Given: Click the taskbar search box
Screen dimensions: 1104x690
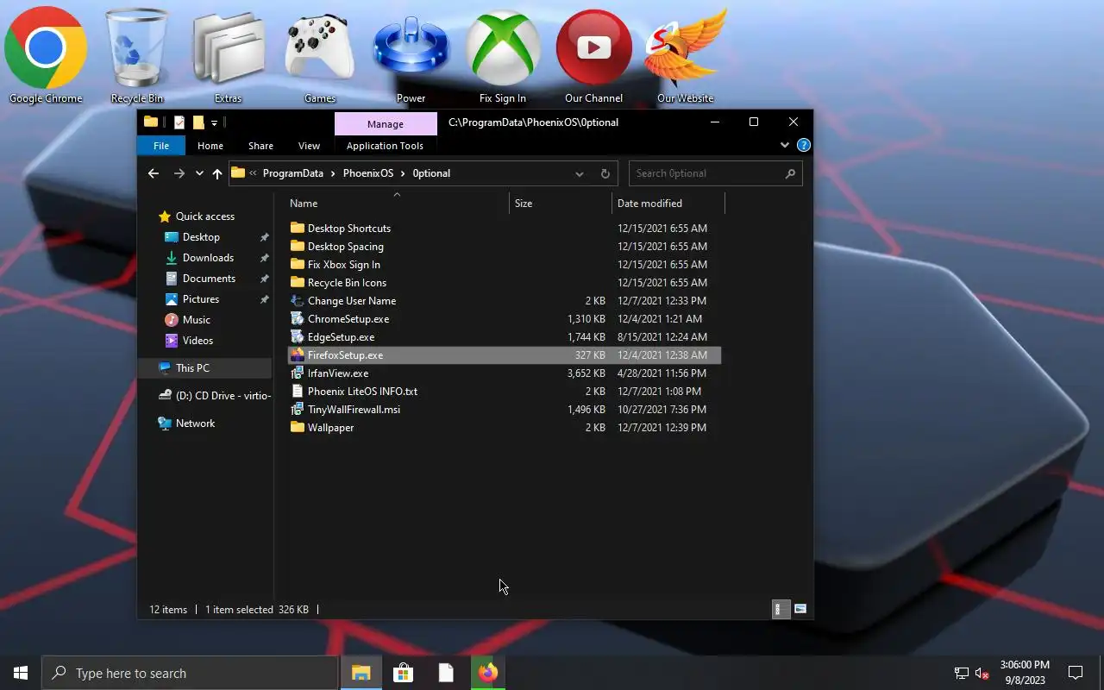Looking at the screenshot, I should [x=190, y=673].
